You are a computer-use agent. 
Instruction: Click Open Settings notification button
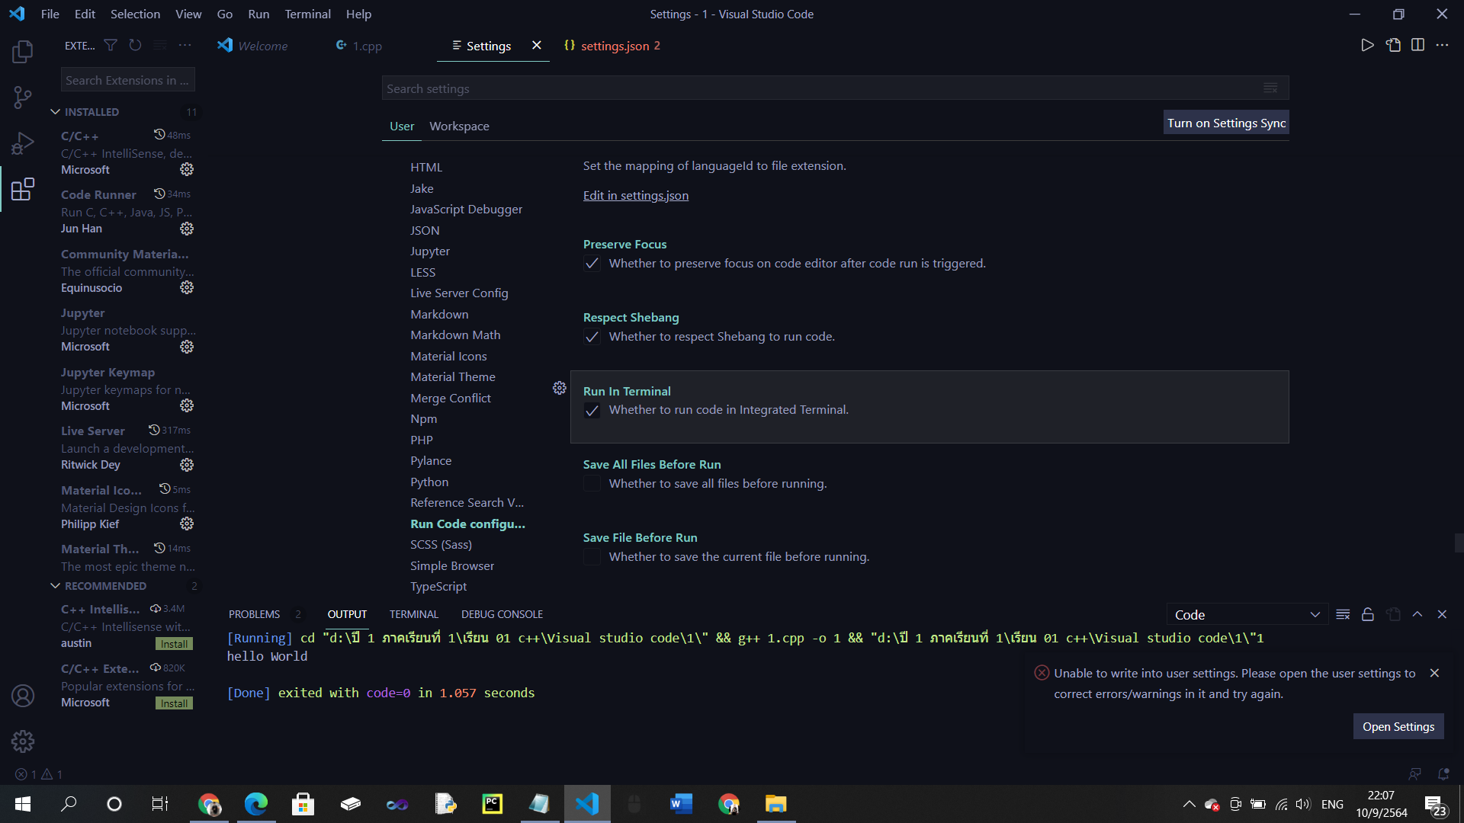pyautogui.click(x=1398, y=727)
